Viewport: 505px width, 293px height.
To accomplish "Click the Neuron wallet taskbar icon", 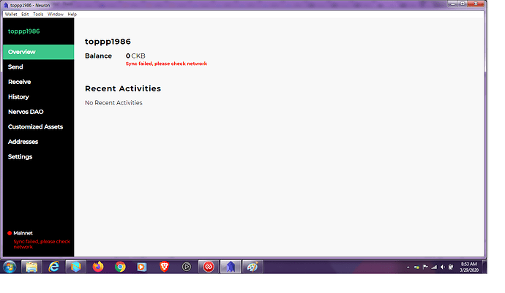I will coord(231,267).
